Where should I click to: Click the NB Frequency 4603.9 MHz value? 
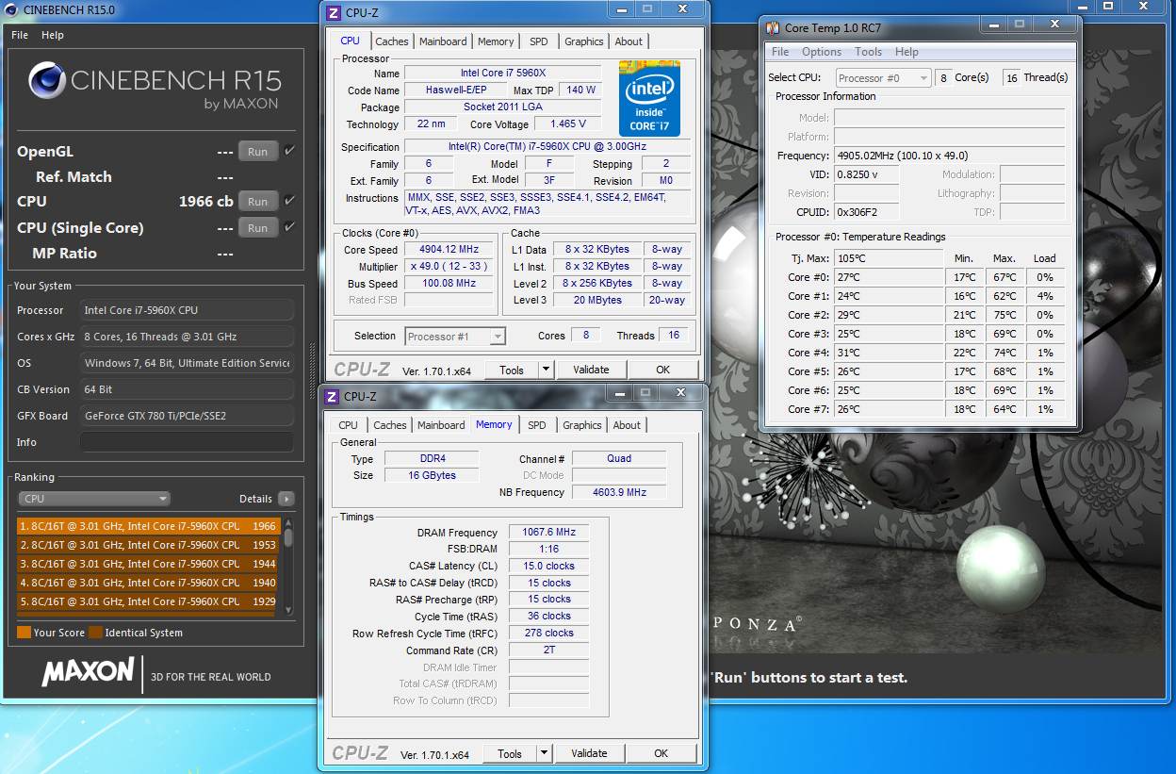(619, 492)
